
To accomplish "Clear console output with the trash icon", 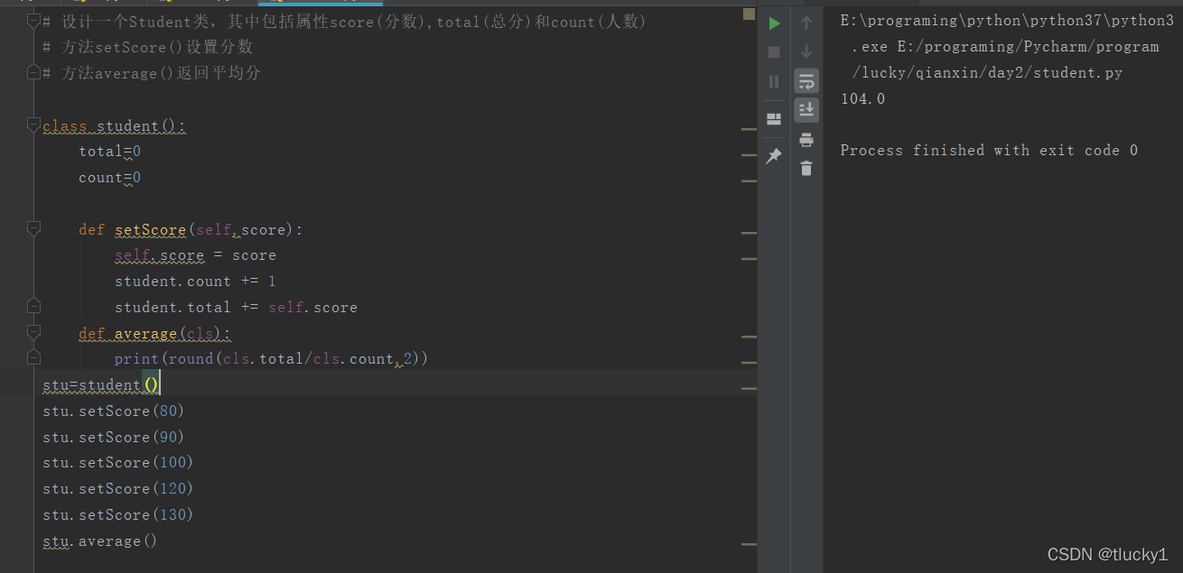I will pyautogui.click(x=806, y=169).
